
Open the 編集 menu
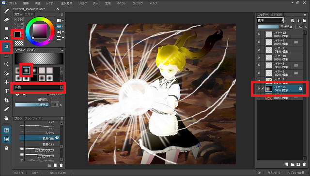pos(26,3)
